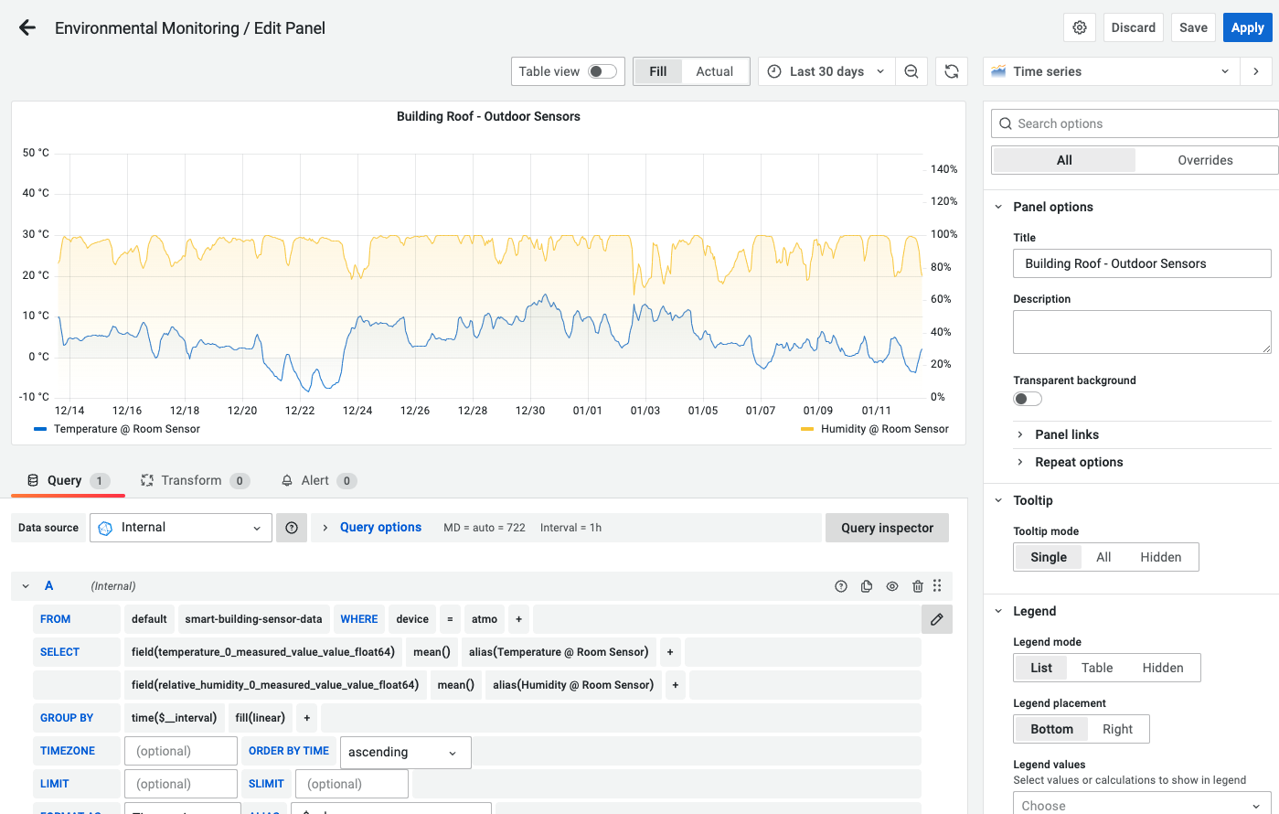The width and height of the screenshot is (1279, 814).
Task: Refresh the dashboard with the refresh icon
Action: click(952, 71)
